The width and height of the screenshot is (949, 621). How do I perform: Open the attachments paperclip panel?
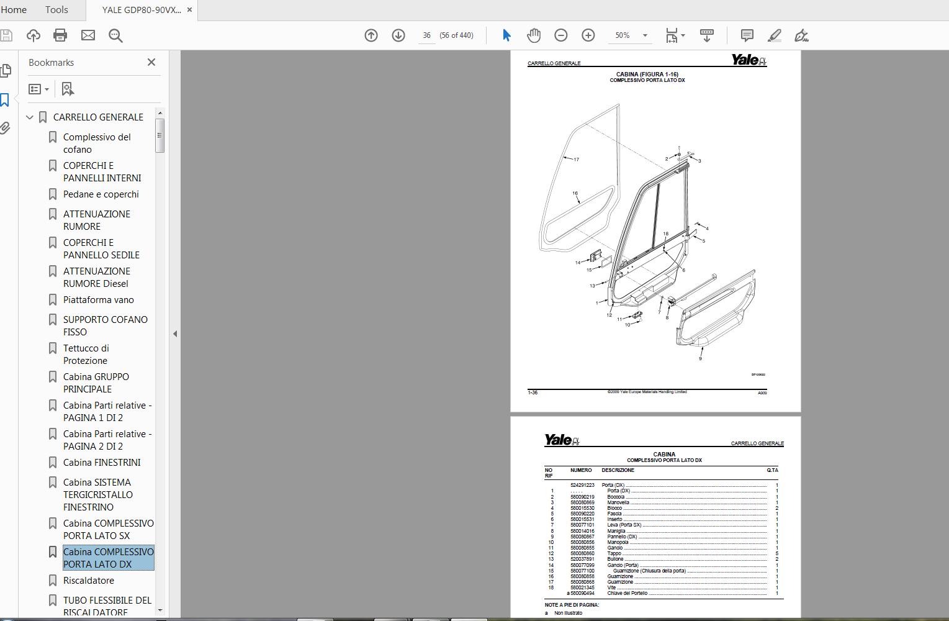5,129
